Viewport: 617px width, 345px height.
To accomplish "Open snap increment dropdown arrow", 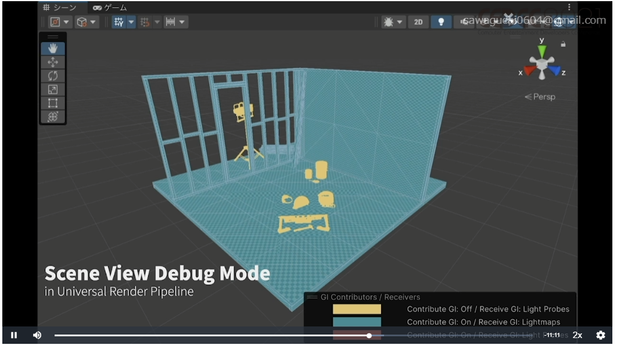I will pyautogui.click(x=182, y=22).
